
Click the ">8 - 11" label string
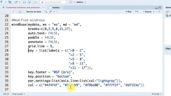[x=77, y=63]
